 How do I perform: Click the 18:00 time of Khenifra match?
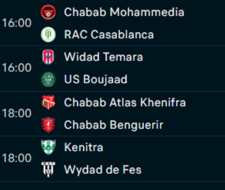[17, 113]
